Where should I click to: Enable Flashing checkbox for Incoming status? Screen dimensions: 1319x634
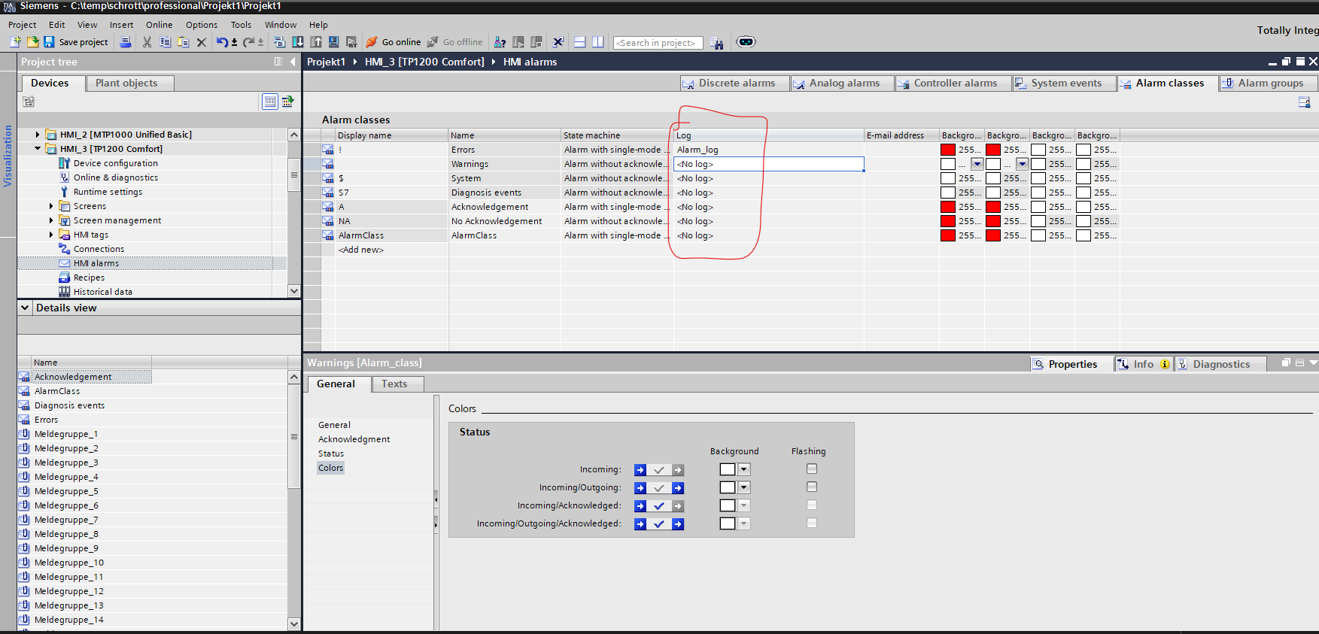coord(811,469)
